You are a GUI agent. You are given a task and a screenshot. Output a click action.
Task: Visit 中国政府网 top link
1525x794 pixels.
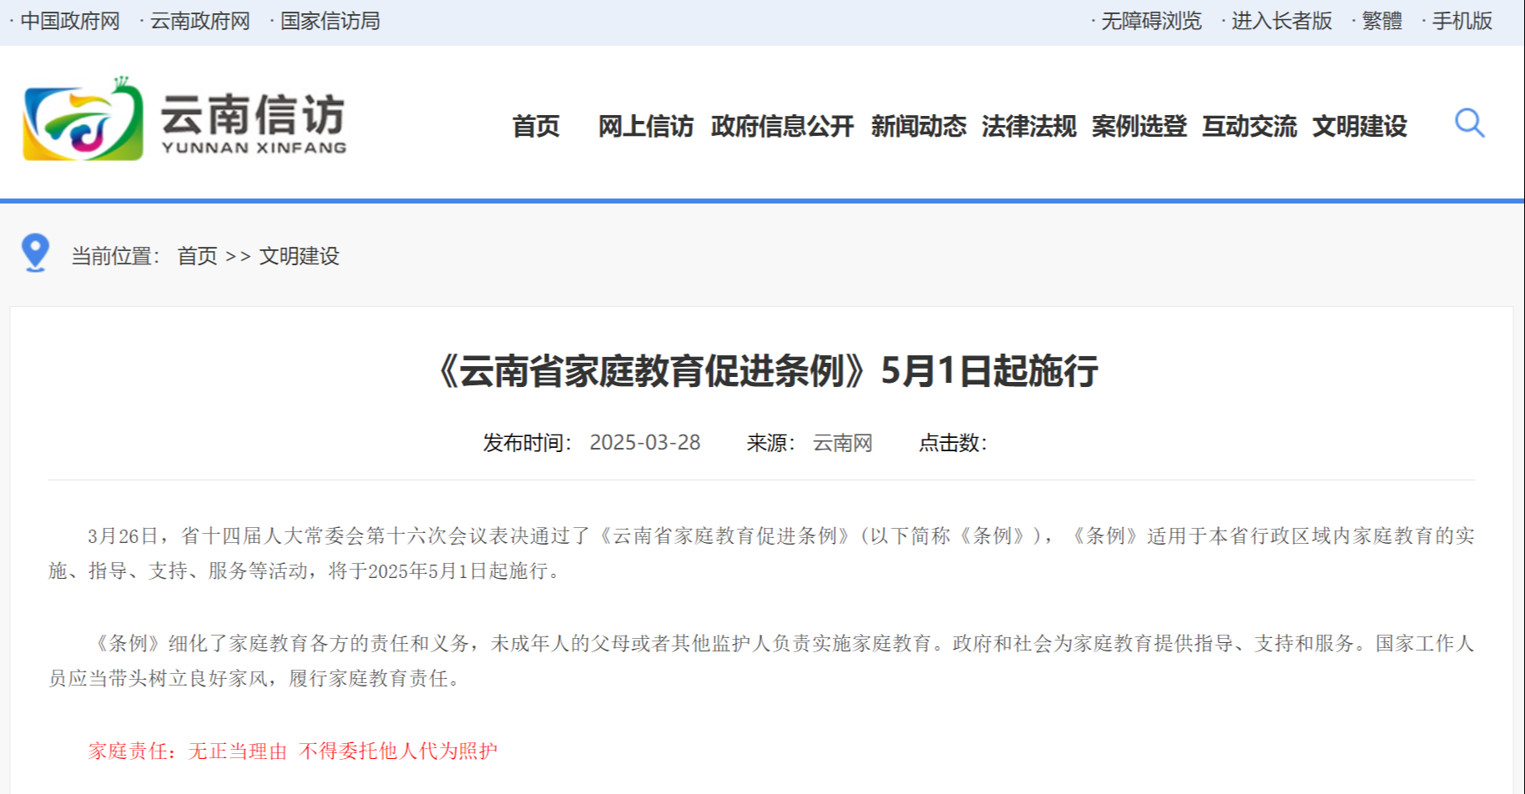click(x=70, y=21)
